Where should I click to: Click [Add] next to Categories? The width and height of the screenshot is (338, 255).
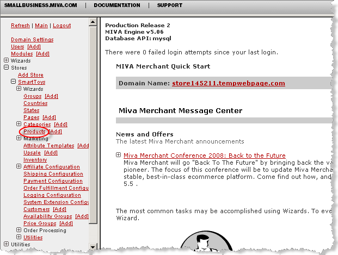(x=60, y=125)
